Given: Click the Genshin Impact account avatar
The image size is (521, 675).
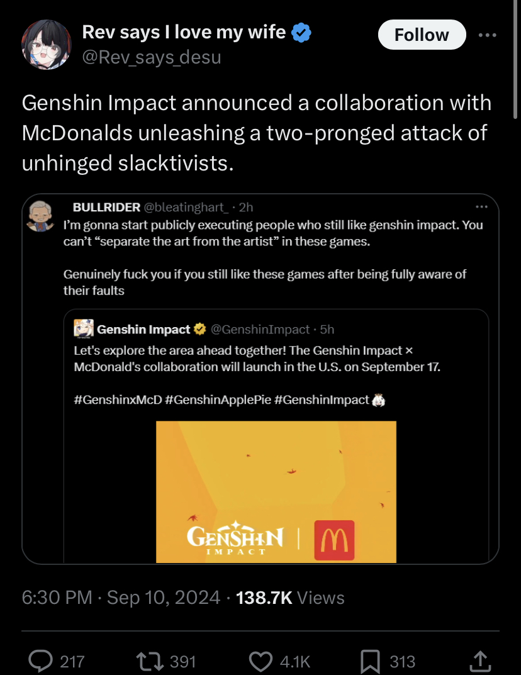Looking at the screenshot, I should 84,329.
